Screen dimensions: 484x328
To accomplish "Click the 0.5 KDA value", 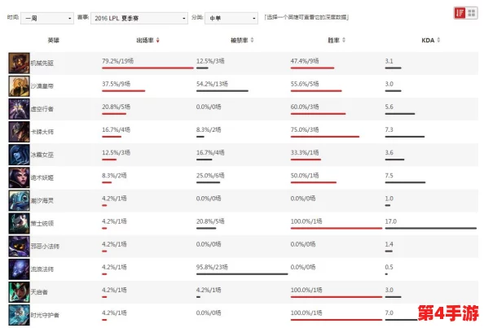I will (389, 267).
